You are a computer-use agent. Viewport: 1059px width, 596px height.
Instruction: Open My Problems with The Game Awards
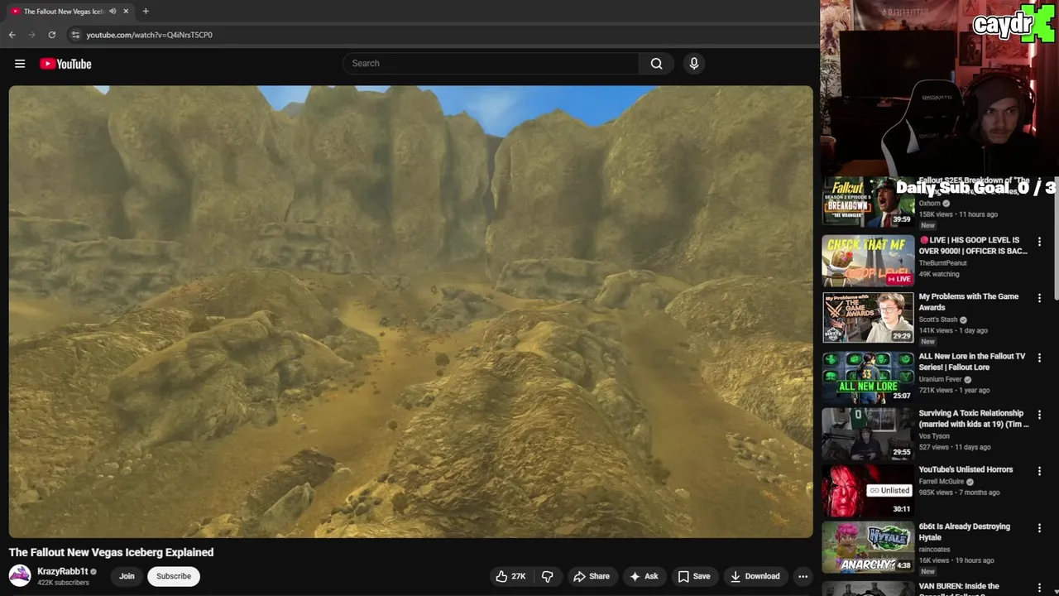[x=968, y=302]
